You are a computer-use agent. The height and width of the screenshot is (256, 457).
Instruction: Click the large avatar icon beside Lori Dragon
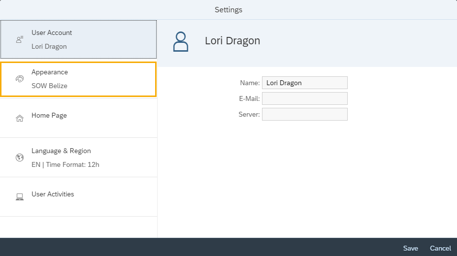pos(181,42)
